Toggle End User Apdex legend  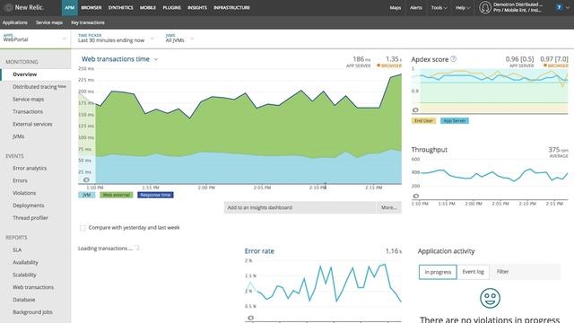[423, 120]
